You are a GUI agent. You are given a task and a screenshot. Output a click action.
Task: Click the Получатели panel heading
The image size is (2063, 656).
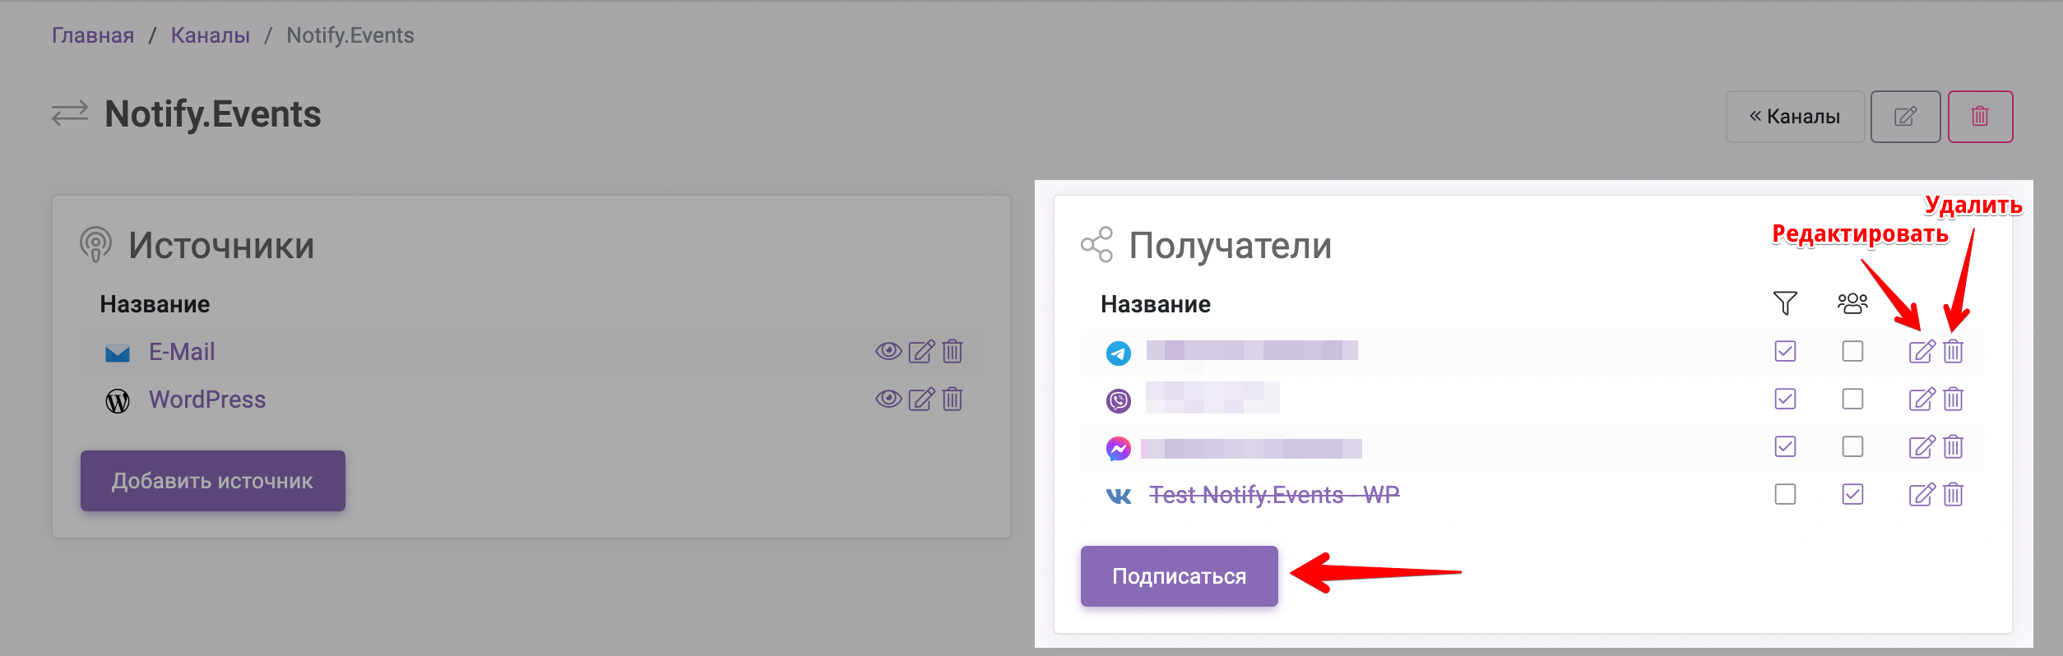click(1230, 246)
